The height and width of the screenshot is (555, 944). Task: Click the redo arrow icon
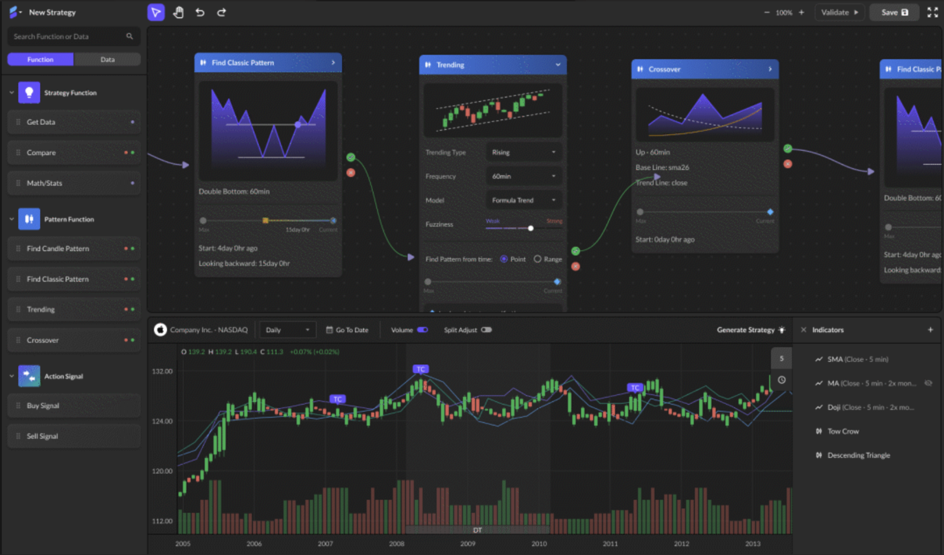click(x=222, y=12)
